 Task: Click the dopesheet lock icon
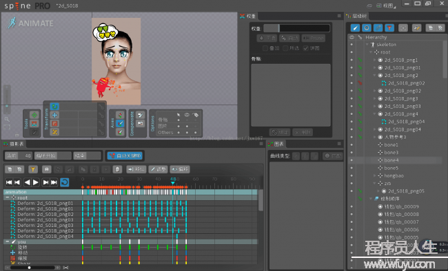click(46, 169)
